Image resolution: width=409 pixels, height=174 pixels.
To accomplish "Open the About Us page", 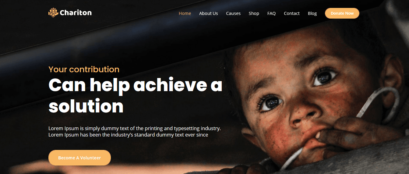I will pos(209,13).
